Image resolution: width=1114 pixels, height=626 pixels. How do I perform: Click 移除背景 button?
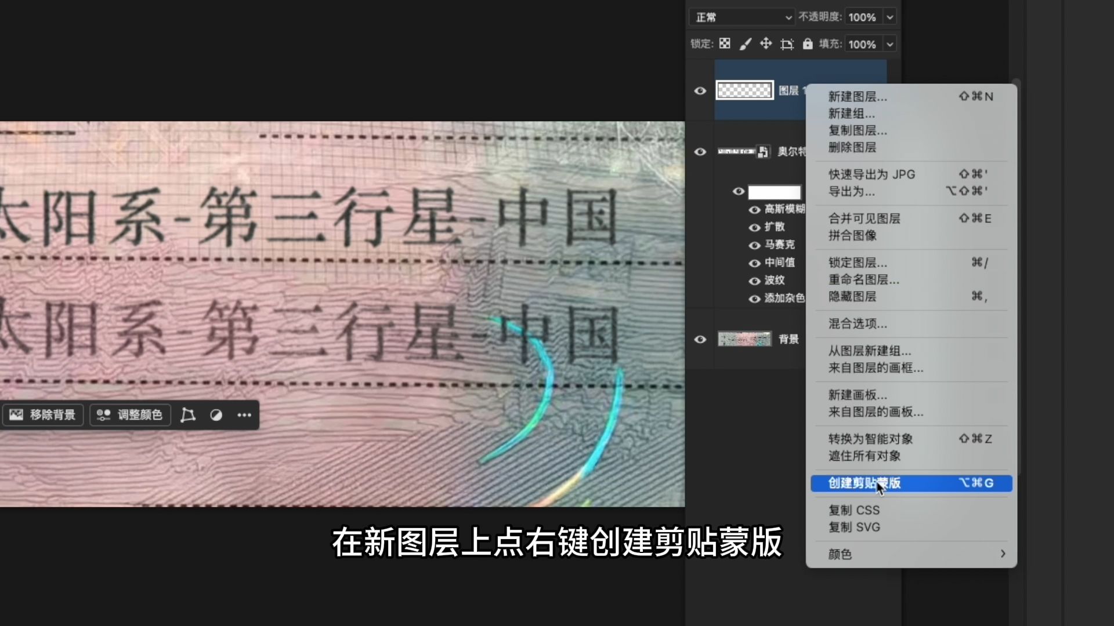pyautogui.click(x=43, y=415)
